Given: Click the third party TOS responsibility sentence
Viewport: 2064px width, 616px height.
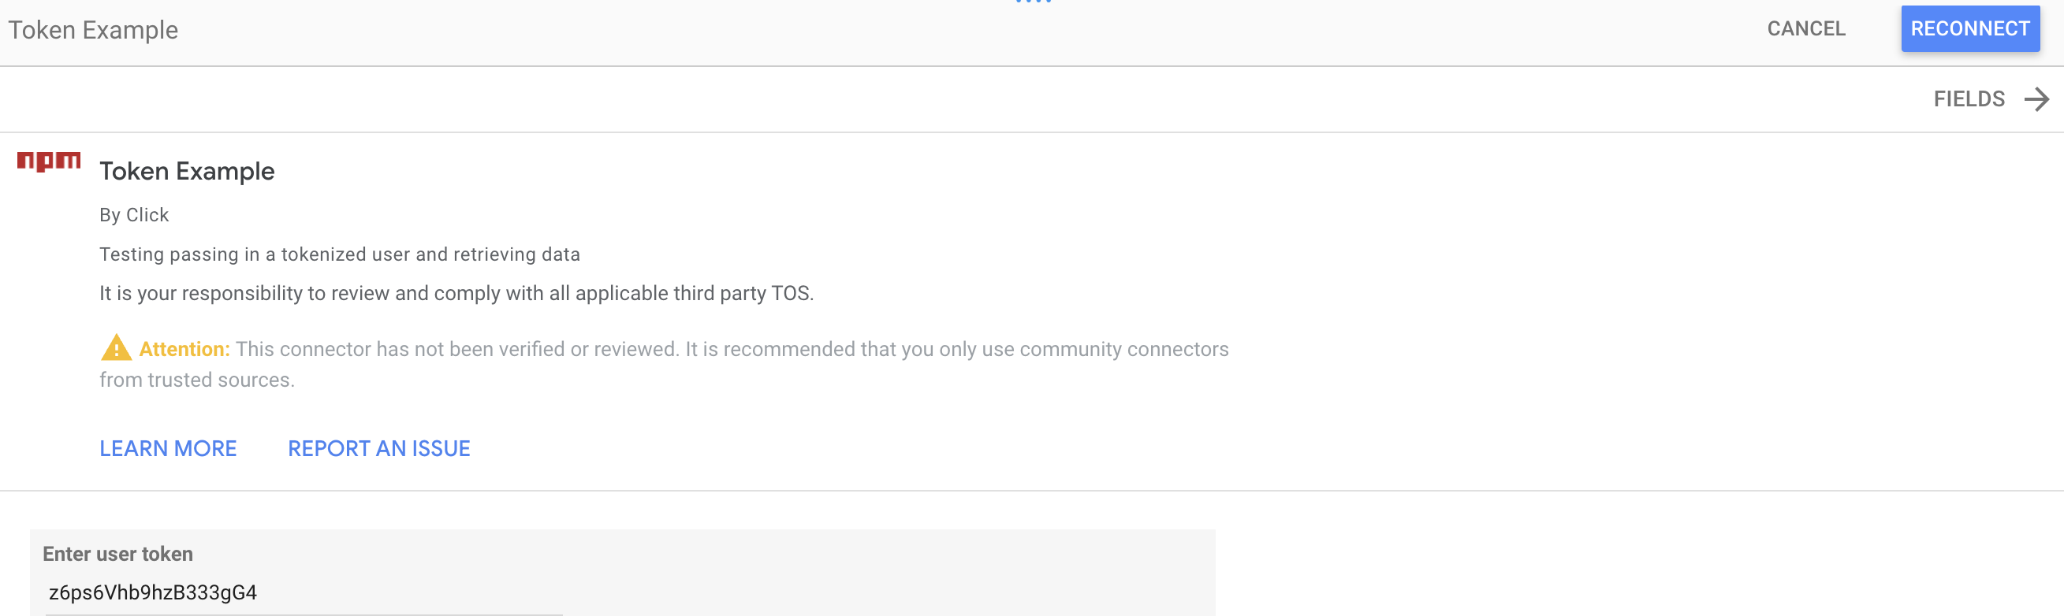Looking at the screenshot, I should pyautogui.click(x=456, y=293).
